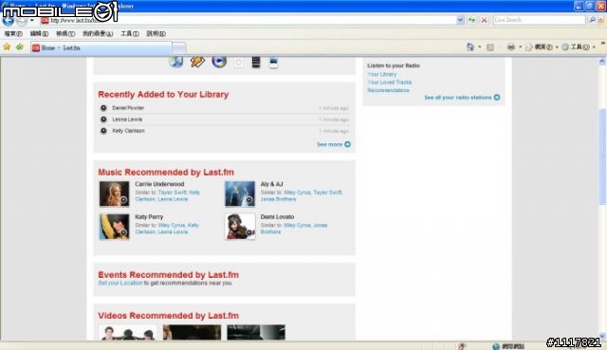Open a new tab with the blank tab button

tap(179, 48)
